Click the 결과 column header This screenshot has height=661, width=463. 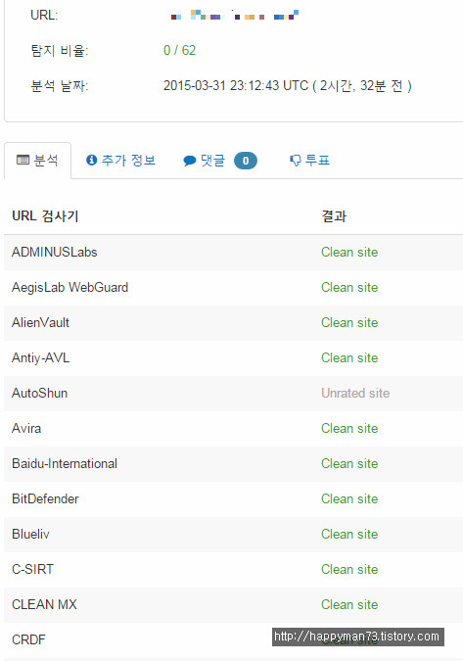click(x=334, y=215)
